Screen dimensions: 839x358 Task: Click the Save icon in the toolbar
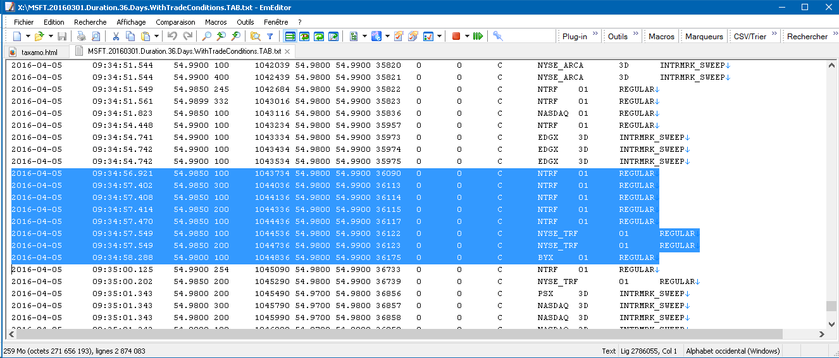62,36
